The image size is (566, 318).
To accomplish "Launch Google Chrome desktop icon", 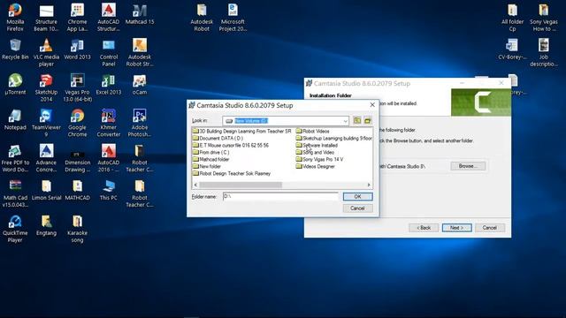I will point(77,124).
